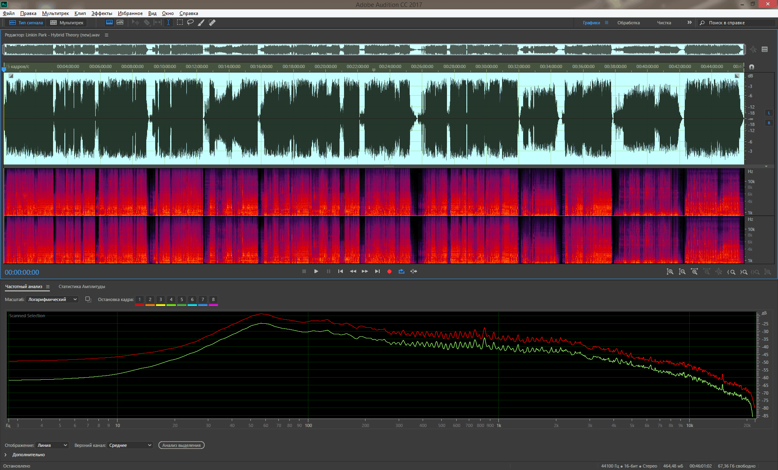Viewport: 778px width, 470px height.
Task: Move playhead to previous marker
Action: 340,271
